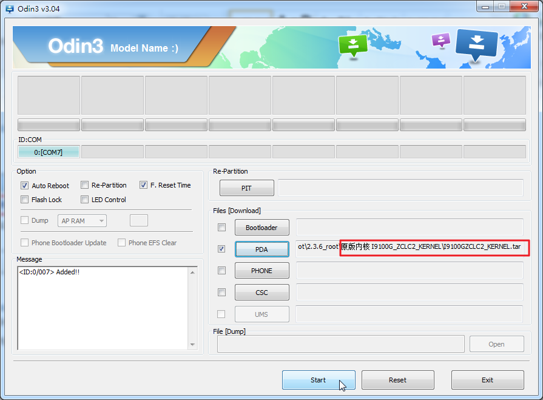The height and width of the screenshot is (400, 543).
Task: Click the File Dump path field
Action: click(x=341, y=344)
